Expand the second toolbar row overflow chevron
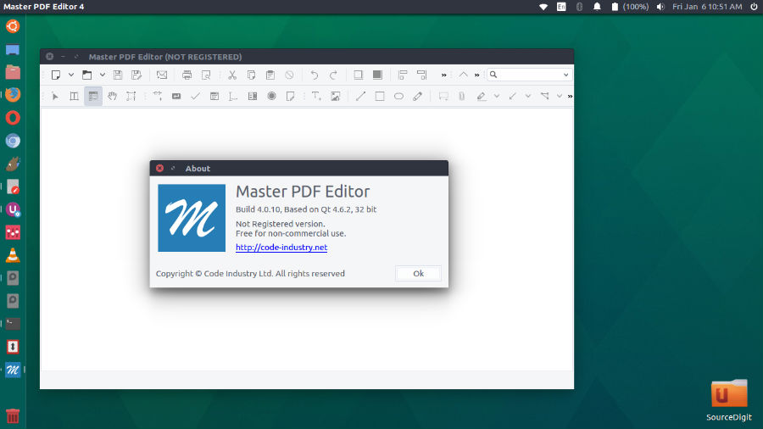763x429 pixels. pyautogui.click(x=570, y=97)
